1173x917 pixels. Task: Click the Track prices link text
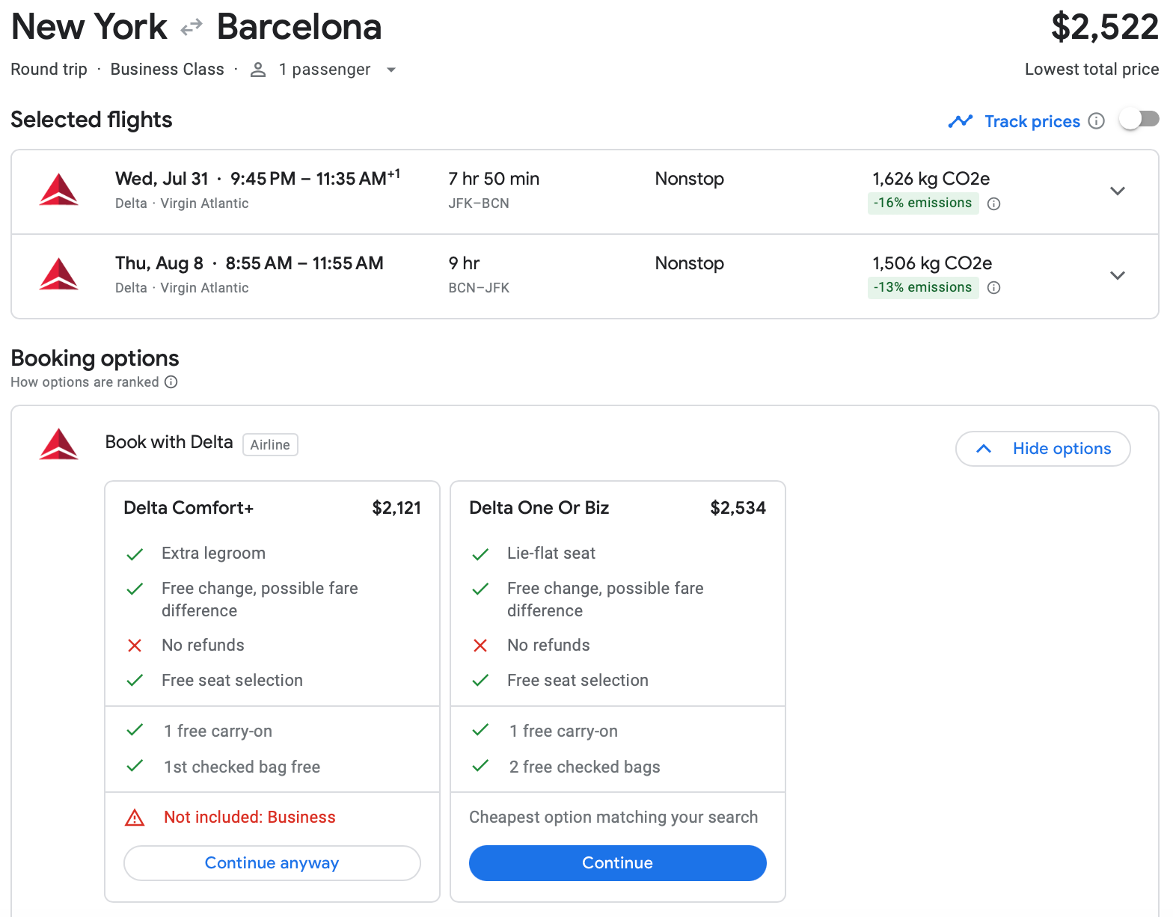pos(1032,121)
